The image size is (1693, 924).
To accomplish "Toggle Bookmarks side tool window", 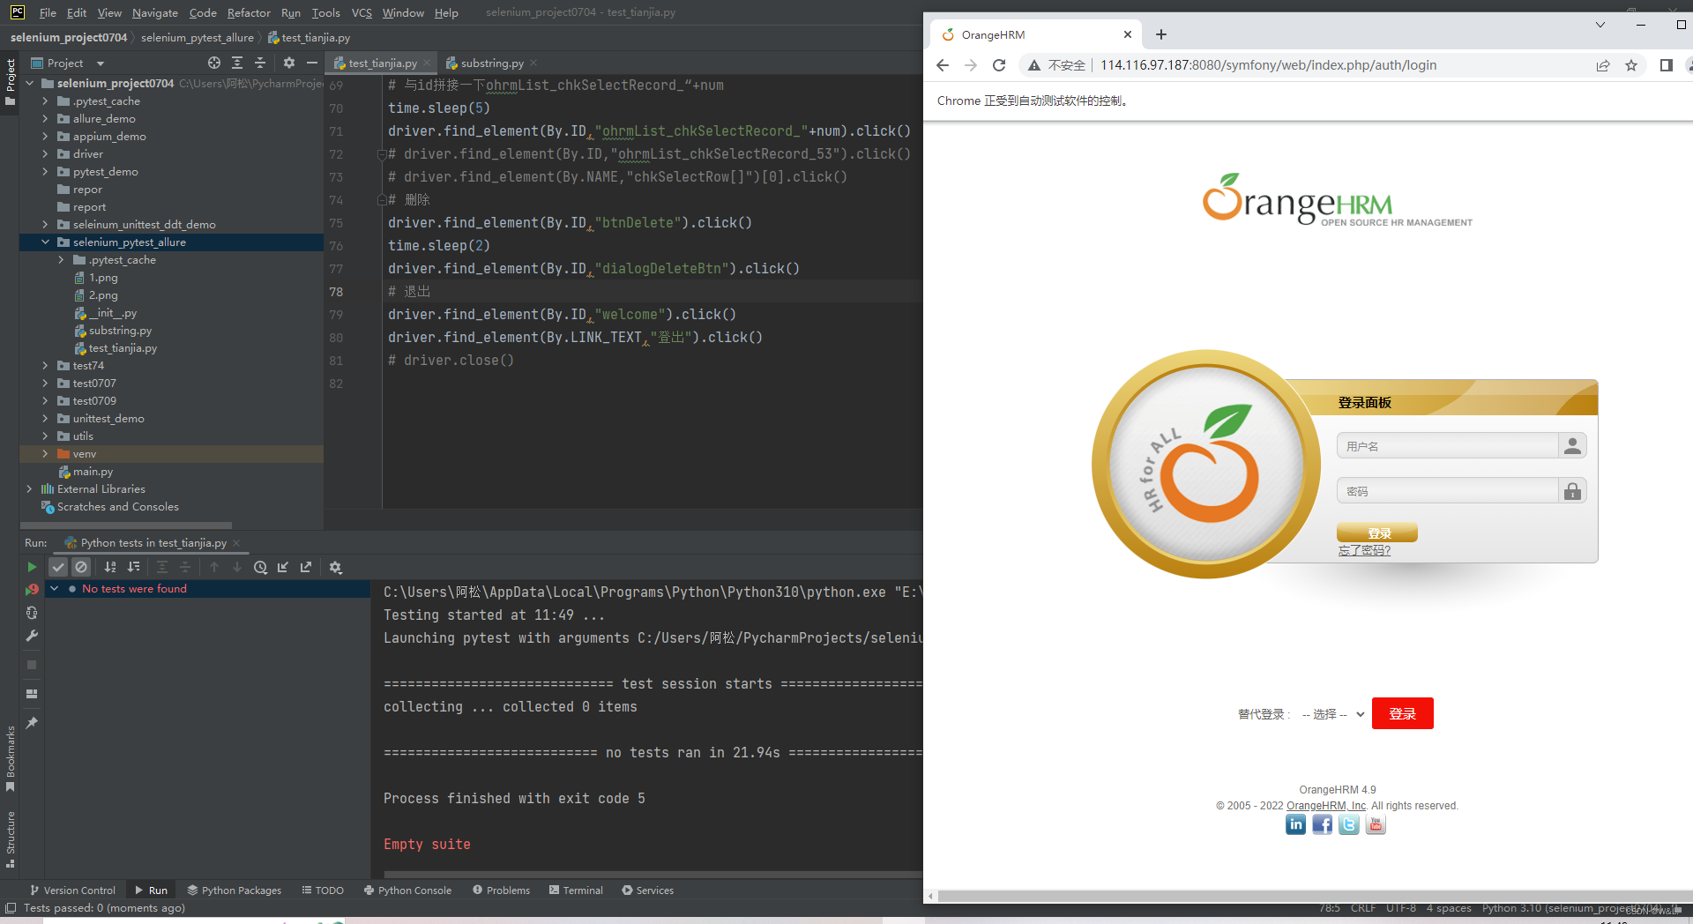I will point(11,758).
